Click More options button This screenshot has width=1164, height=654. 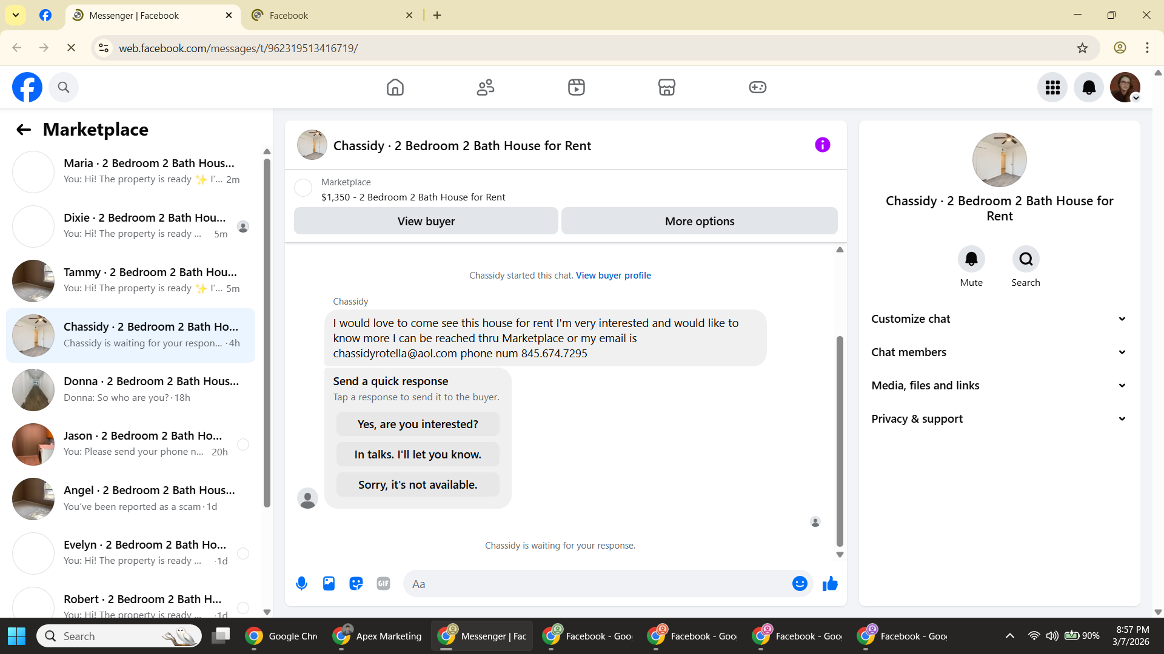(700, 221)
